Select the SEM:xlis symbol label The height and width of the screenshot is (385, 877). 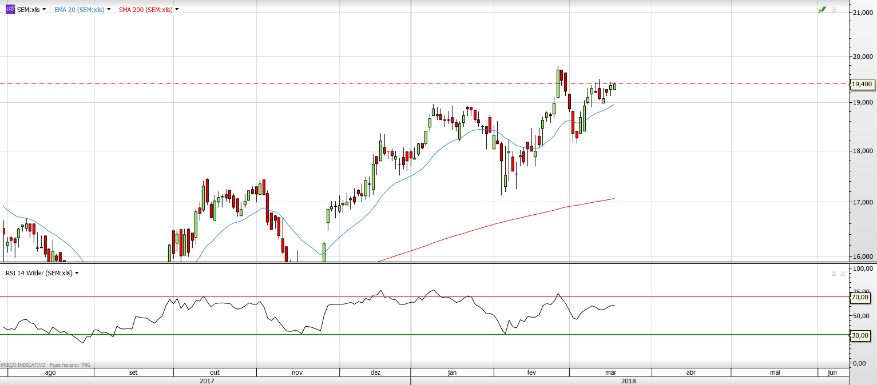point(28,10)
